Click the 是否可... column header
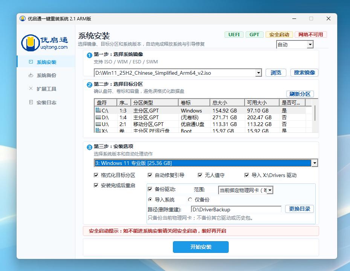Image resolution: width=350 pixels, height=271 pixels. [x=292, y=103]
